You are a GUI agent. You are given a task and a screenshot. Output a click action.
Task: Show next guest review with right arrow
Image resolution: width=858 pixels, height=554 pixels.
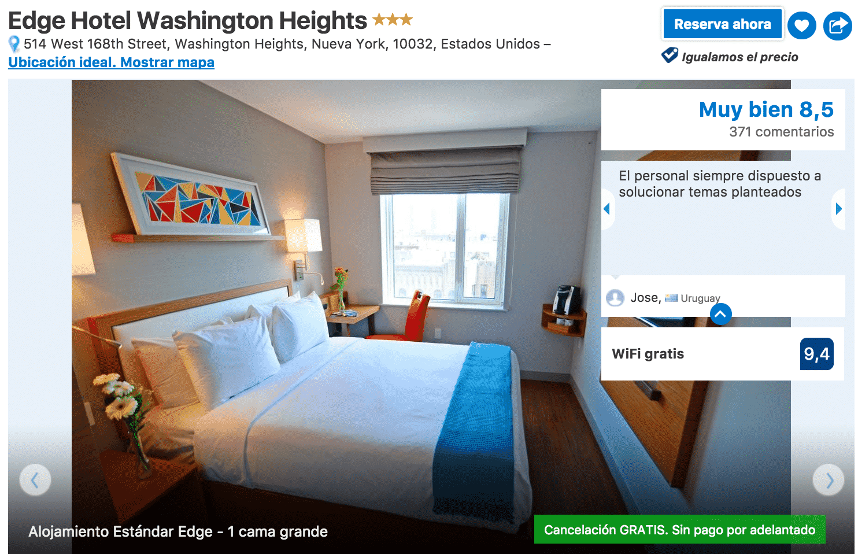point(838,209)
